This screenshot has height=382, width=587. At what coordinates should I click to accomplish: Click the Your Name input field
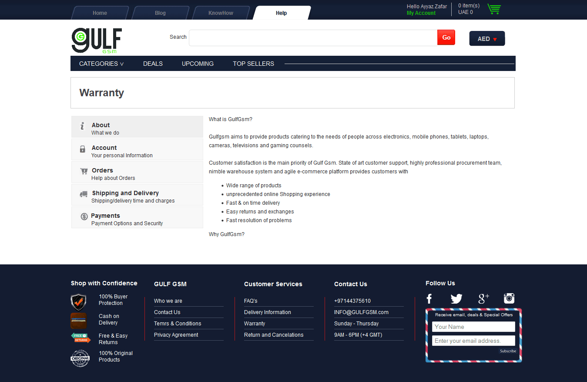[x=473, y=327]
